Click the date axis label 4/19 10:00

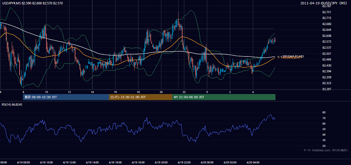click(x=46, y=163)
